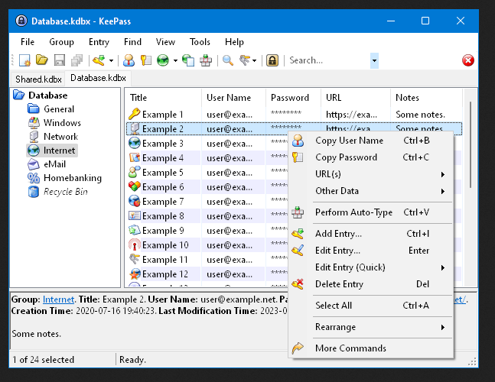The image size is (495, 382).
Task: Click the Copy Password toolbar icon
Action: click(x=146, y=60)
